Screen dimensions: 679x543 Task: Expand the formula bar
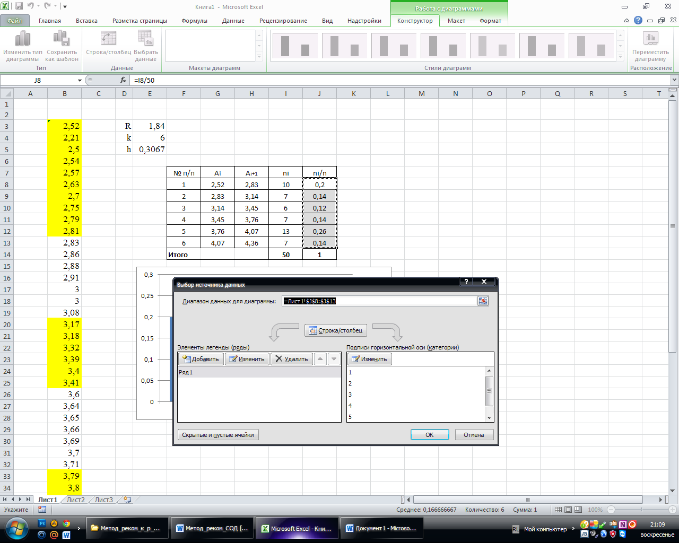tap(674, 80)
